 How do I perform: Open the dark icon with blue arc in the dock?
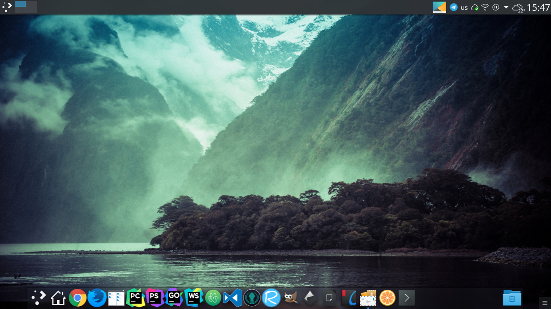(349, 298)
